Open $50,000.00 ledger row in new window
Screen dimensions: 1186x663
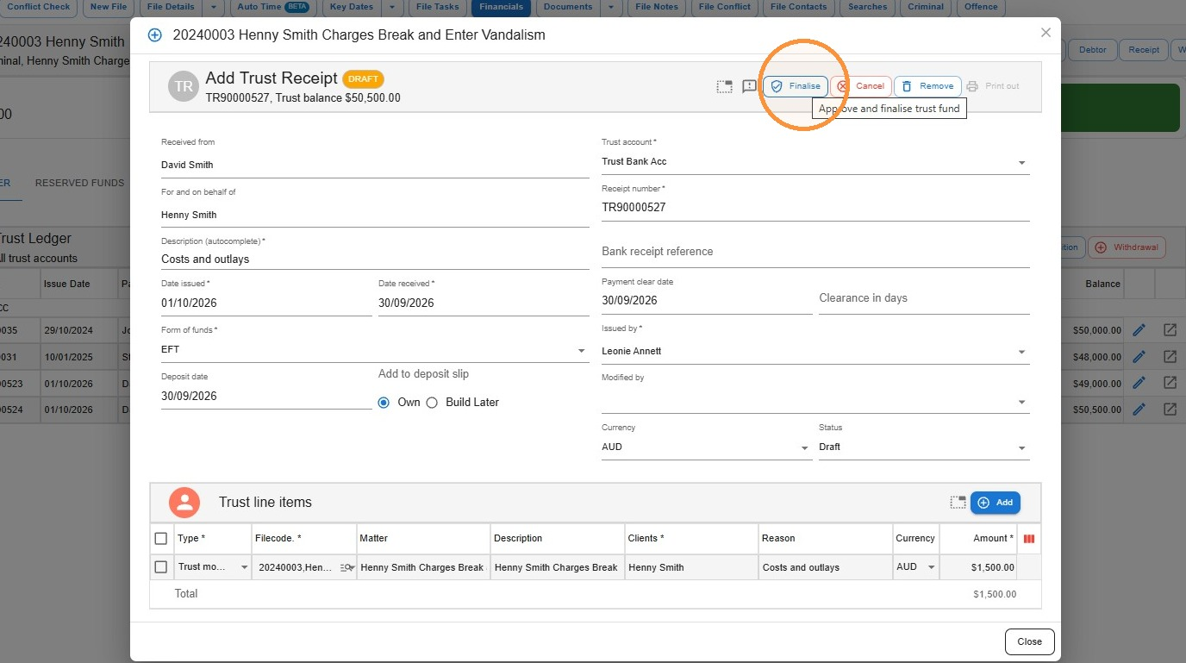1170,330
